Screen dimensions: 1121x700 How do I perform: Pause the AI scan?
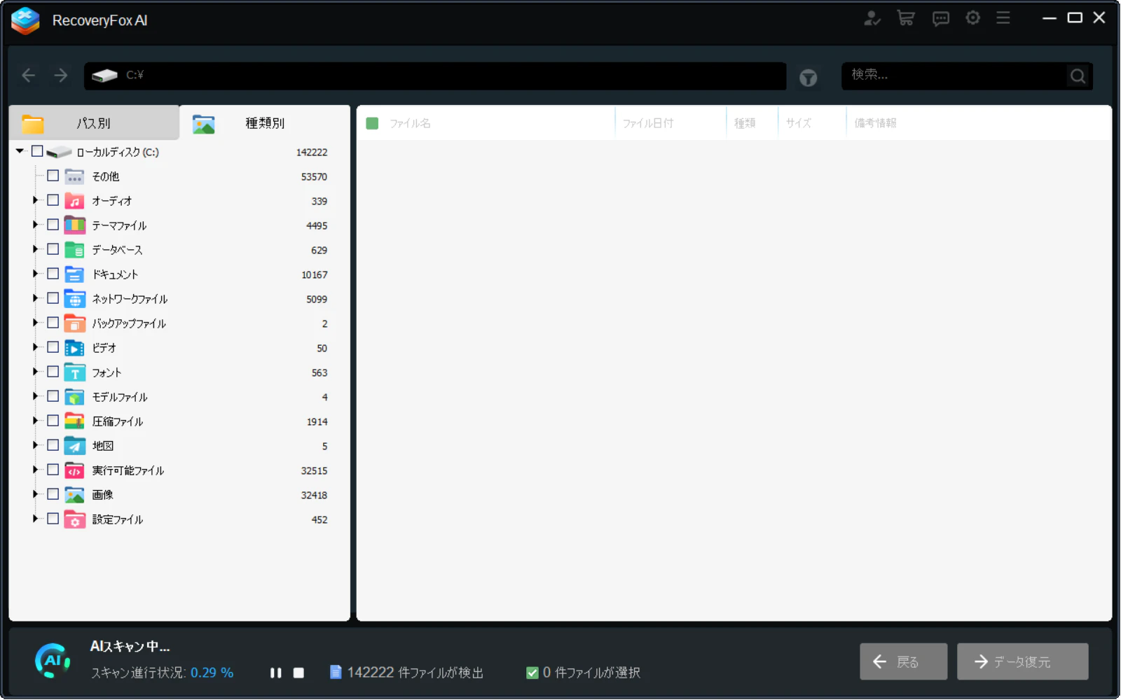click(276, 673)
